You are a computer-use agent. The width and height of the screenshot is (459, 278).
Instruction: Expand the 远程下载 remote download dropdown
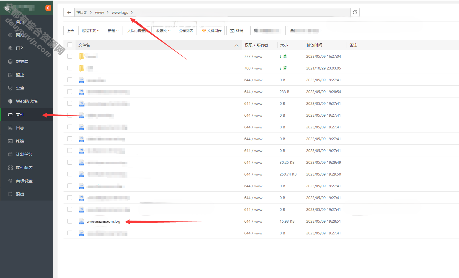(x=91, y=31)
